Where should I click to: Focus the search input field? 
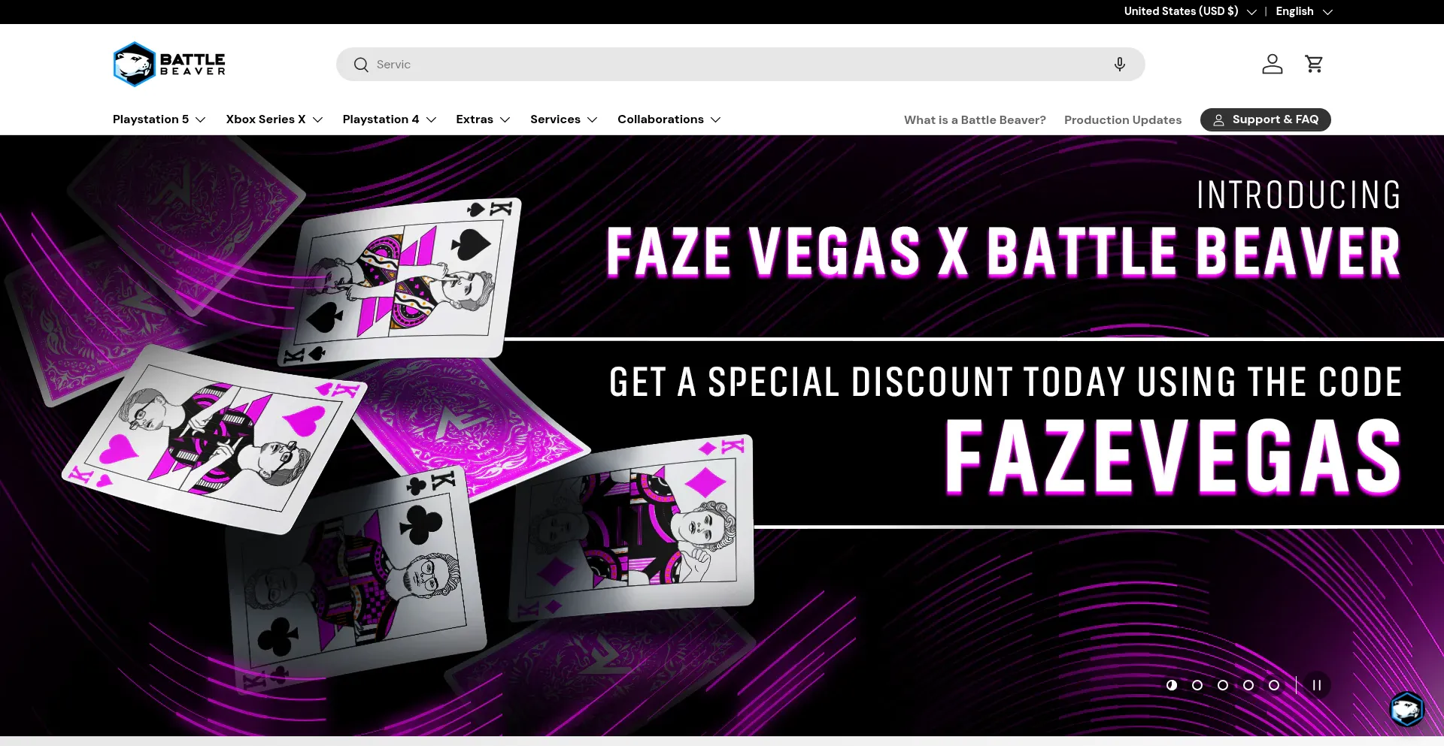point(741,65)
